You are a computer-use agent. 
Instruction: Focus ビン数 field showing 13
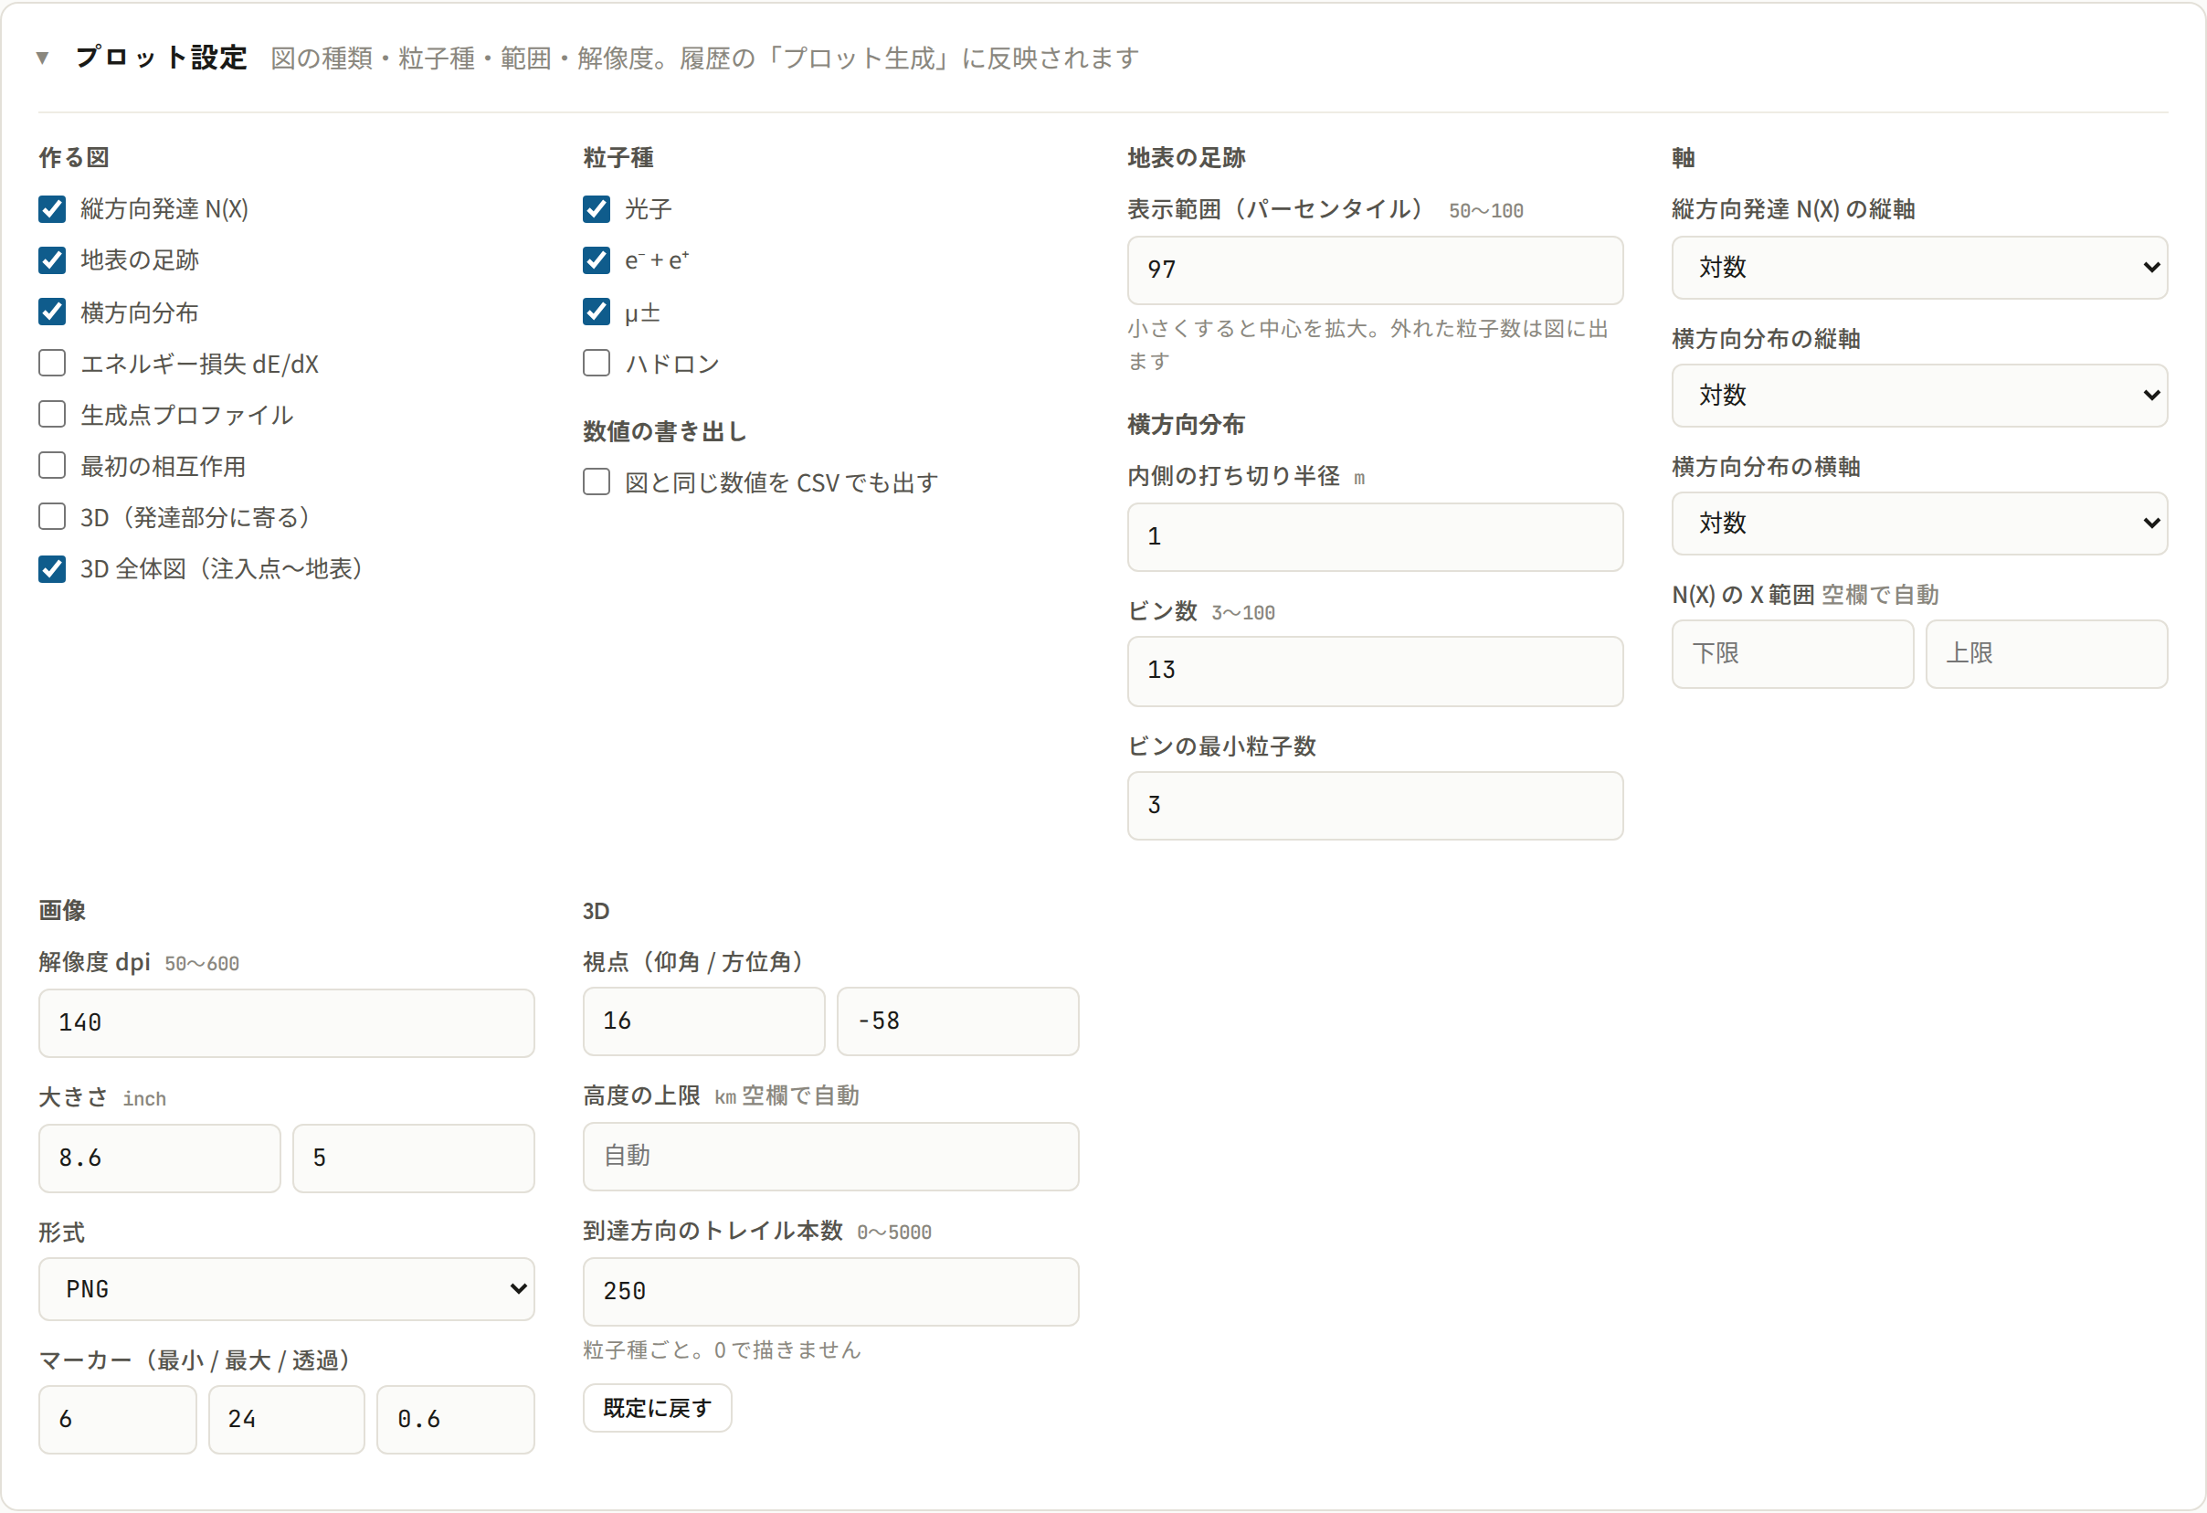(x=1375, y=672)
